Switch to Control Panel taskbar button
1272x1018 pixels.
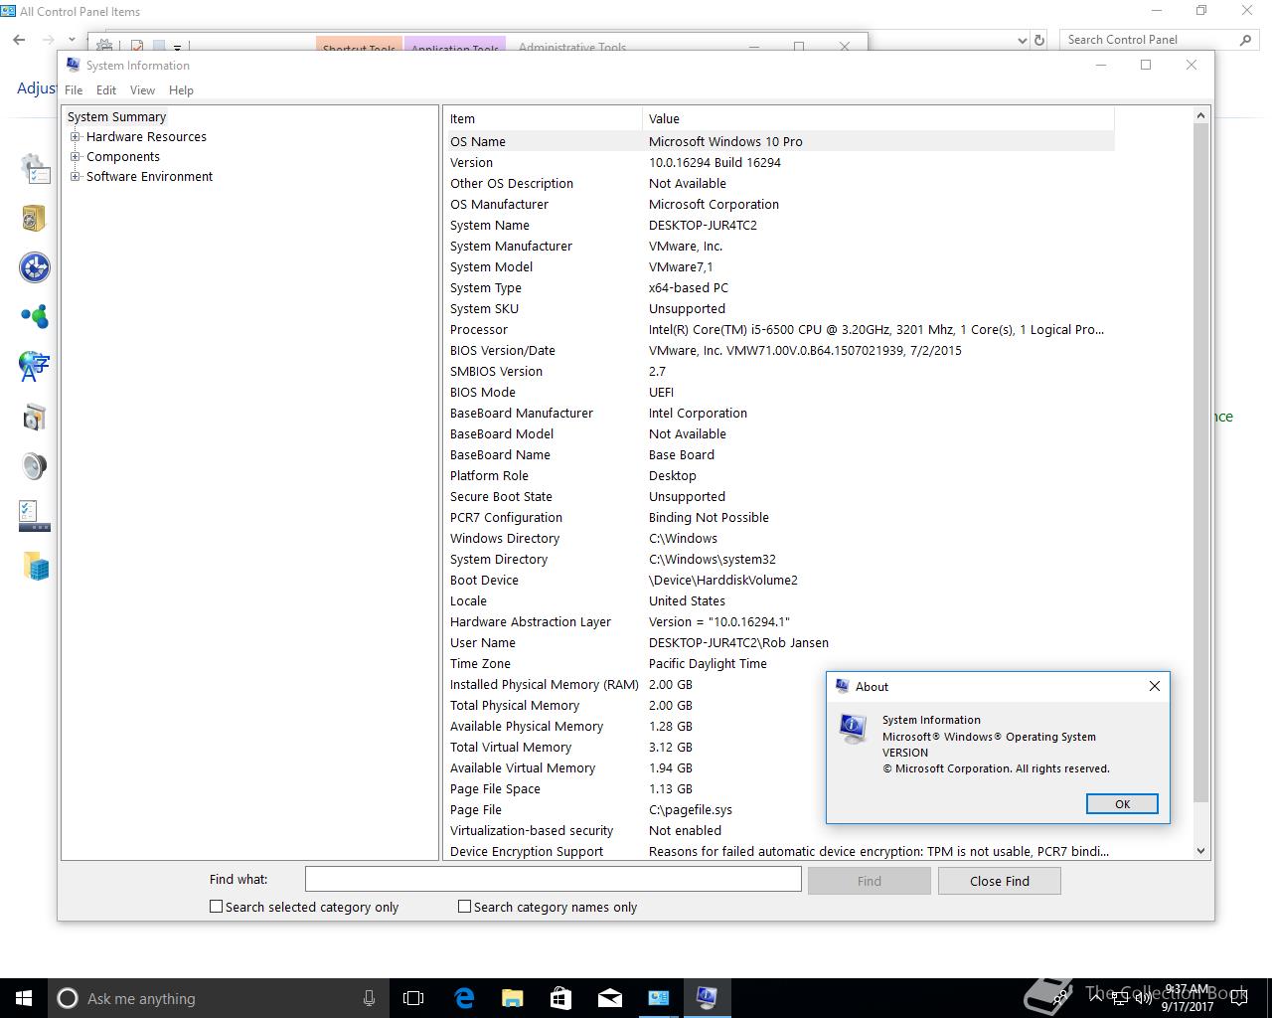pyautogui.click(x=658, y=998)
